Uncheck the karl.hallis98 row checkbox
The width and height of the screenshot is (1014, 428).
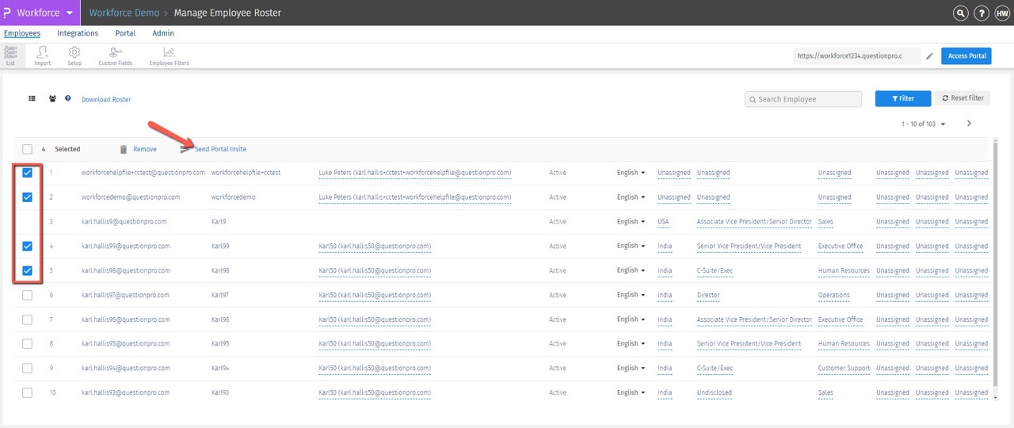click(28, 270)
